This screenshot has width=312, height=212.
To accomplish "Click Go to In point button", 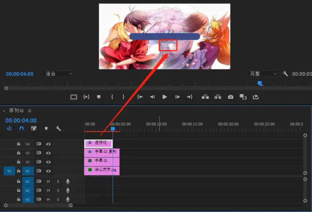I will pos(140,97).
